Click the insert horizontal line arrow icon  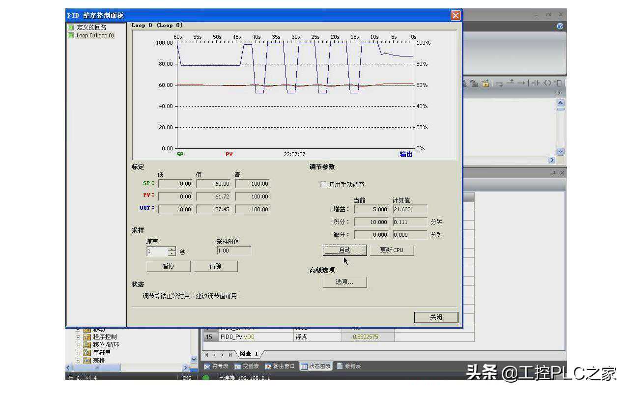(x=521, y=84)
